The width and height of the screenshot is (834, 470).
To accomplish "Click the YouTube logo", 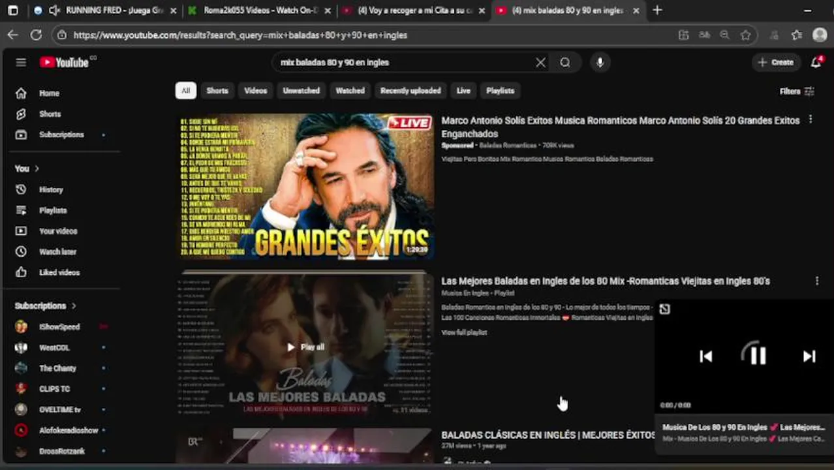I will pyautogui.click(x=64, y=63).
